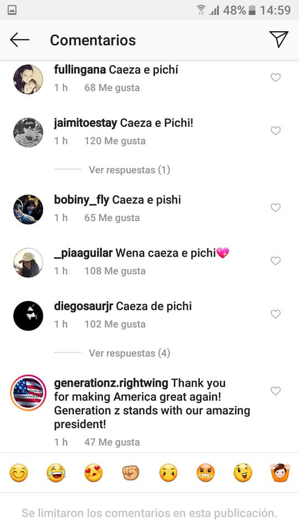Insert the winking tongue emoji

click(243, 473)
